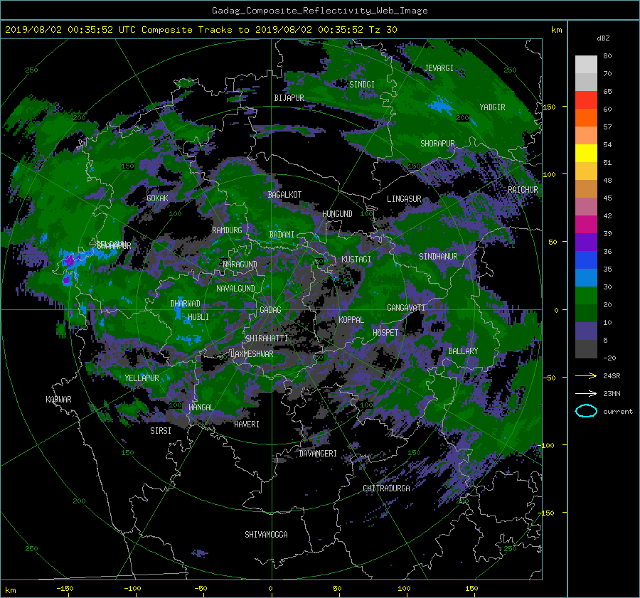The height and width of the screenshot is (598, 640).
Task: Click the NARAGUND city label
Action: [240, 264]
